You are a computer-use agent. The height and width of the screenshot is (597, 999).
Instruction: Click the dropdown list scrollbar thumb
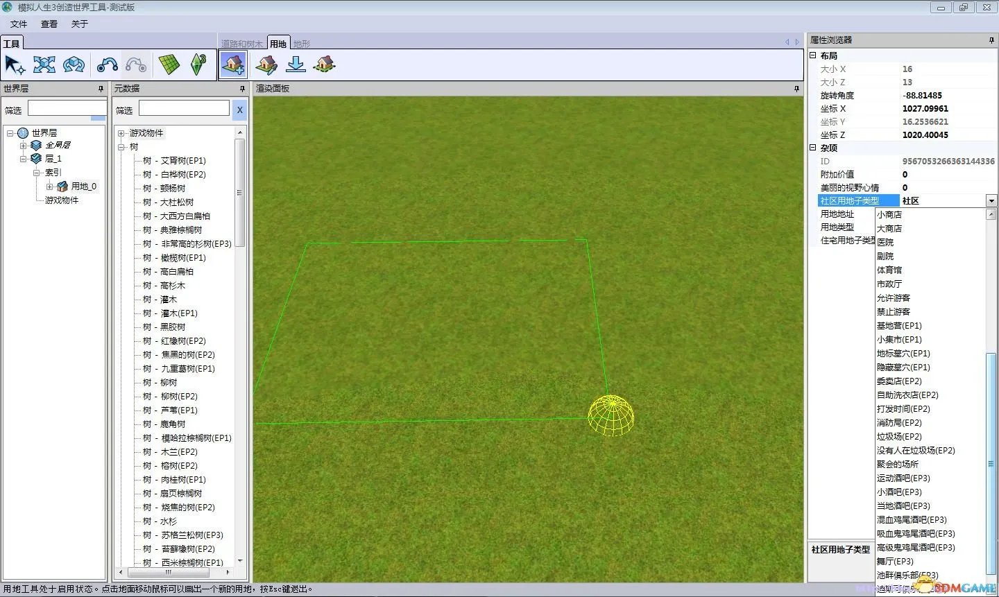tap(991, 464)
